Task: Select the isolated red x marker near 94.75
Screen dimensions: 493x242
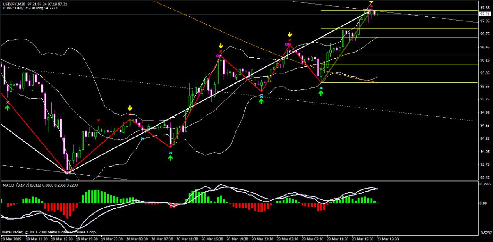Action: point(98,120)
